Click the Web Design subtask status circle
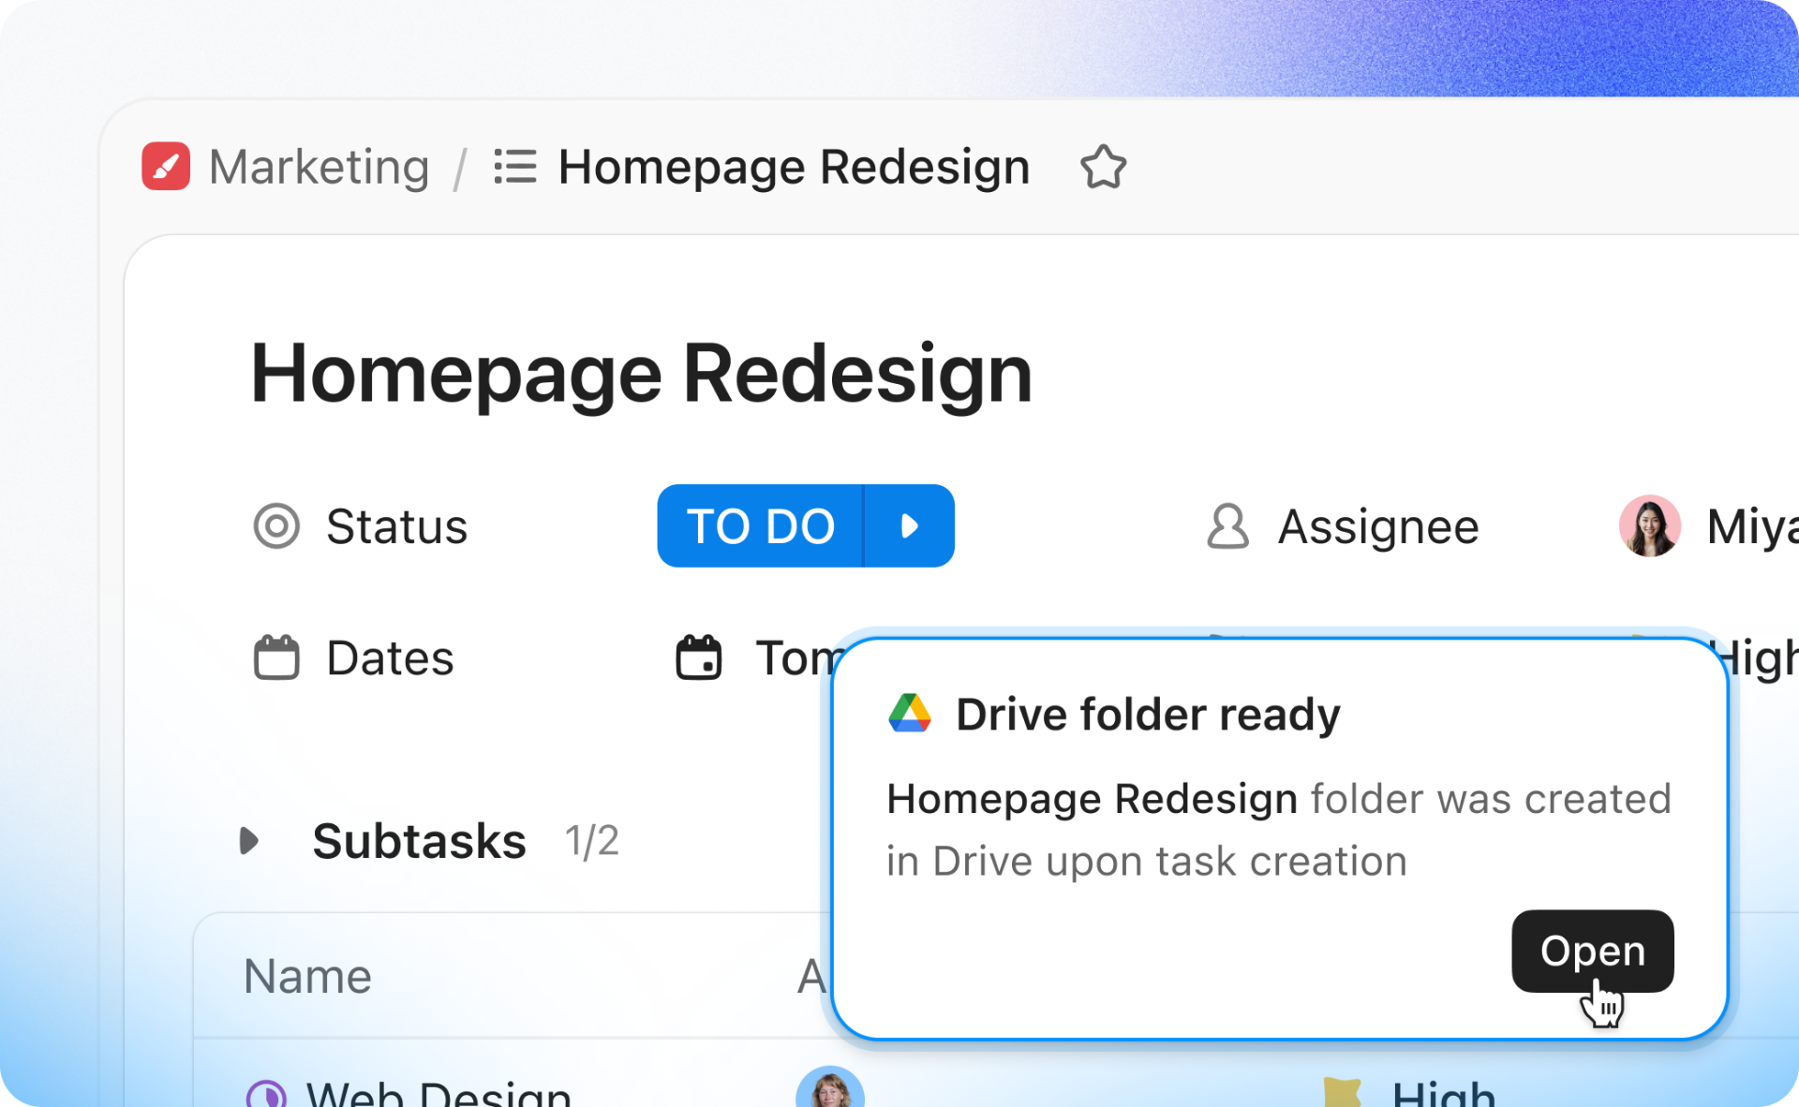Viewport: 1799px width, 1107px height. [266, 1094]
